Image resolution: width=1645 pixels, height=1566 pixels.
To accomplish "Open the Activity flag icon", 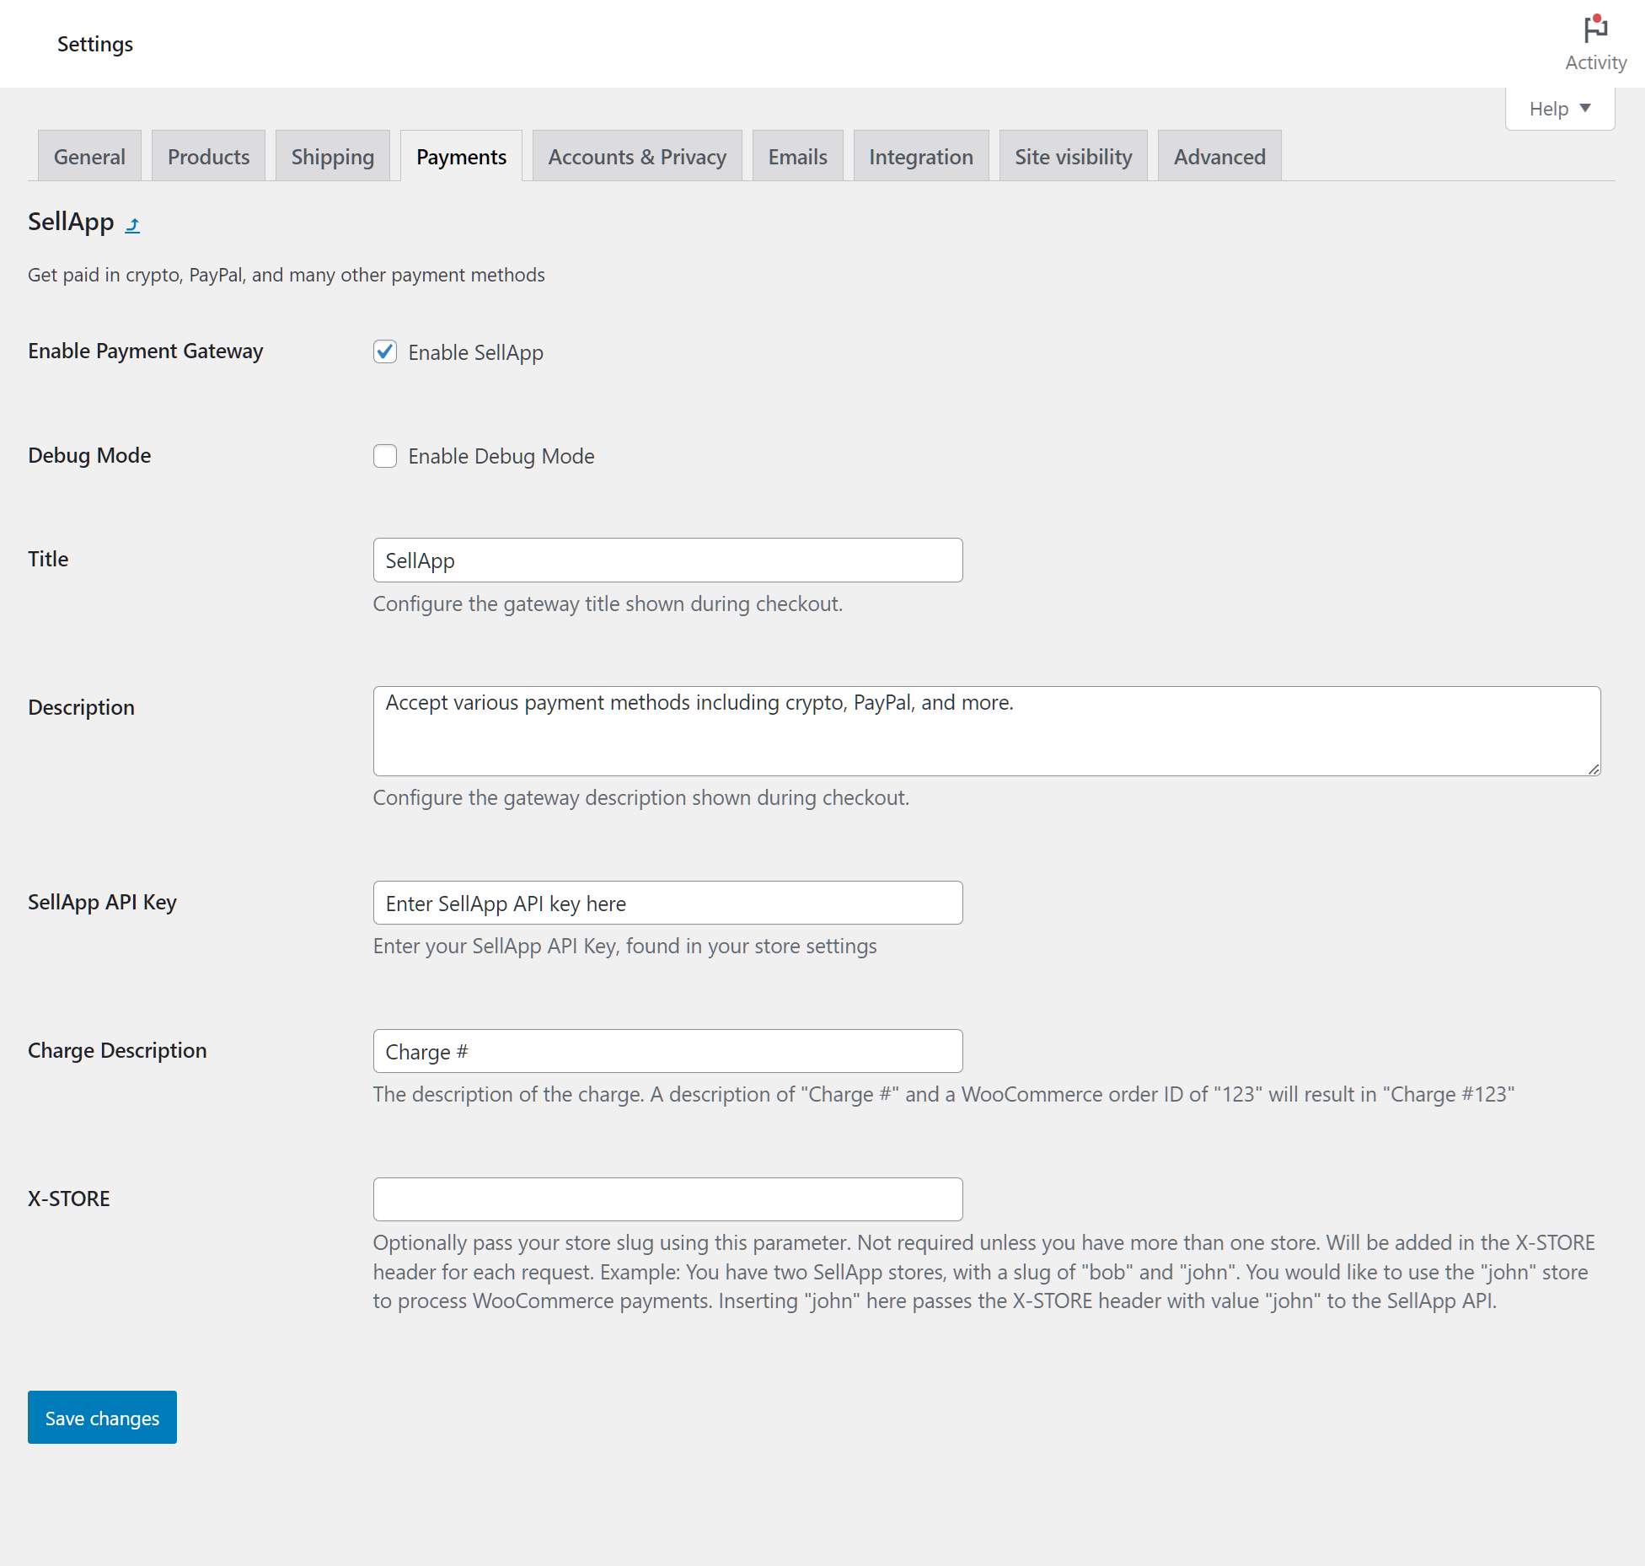I will [1595, 29].
